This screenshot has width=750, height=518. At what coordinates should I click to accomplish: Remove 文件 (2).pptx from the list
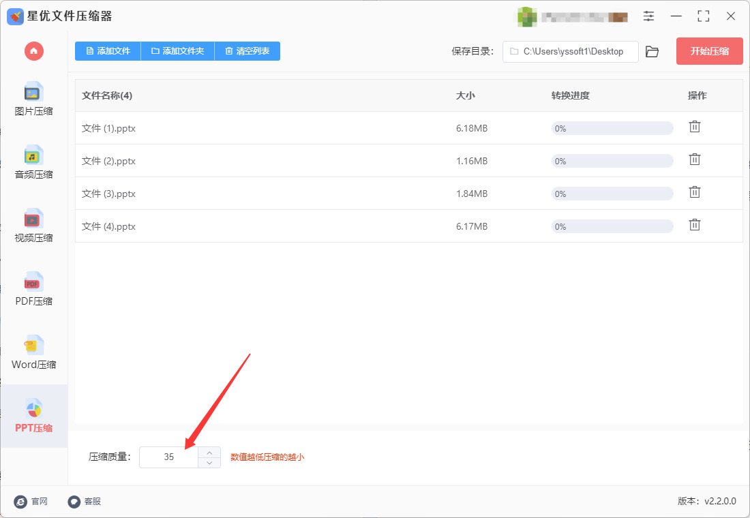click(x=695, y=159)
